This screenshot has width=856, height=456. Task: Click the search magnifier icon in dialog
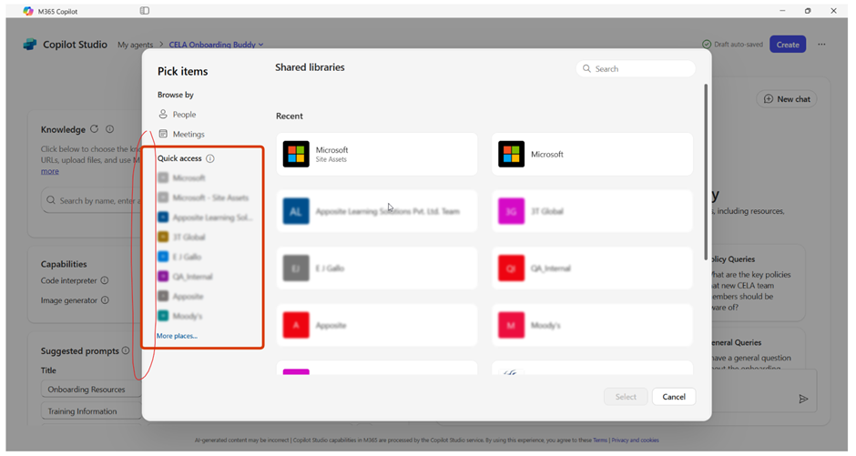tap(586, 69)
